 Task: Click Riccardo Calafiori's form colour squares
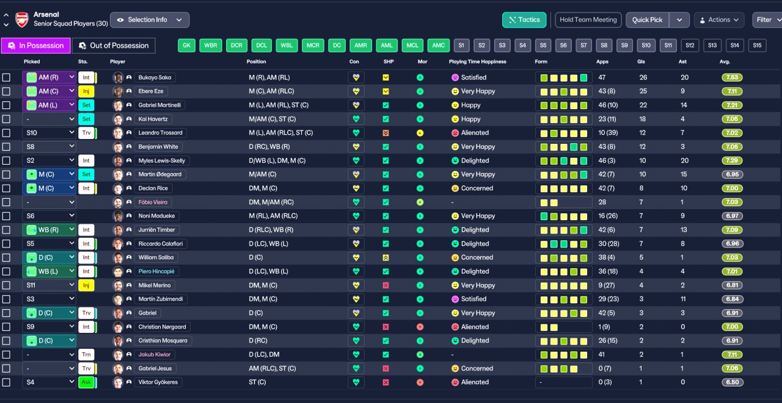(x=563, y=244)
